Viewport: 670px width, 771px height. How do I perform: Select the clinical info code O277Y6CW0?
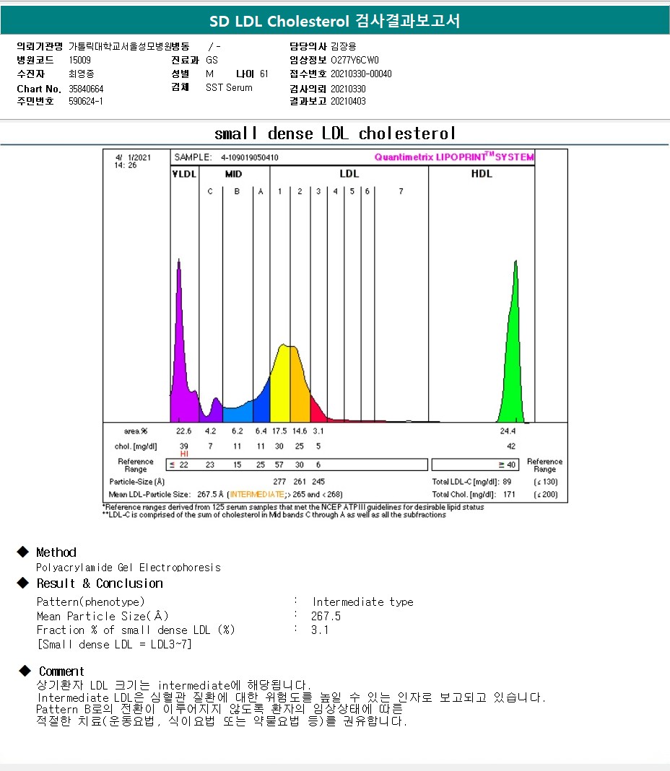click(x=355, y=60)
